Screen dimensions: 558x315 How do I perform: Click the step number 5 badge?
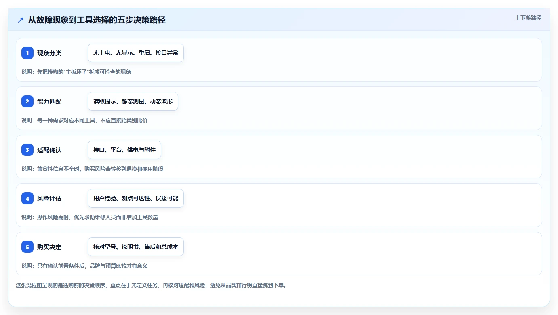[x=27, y=247]
